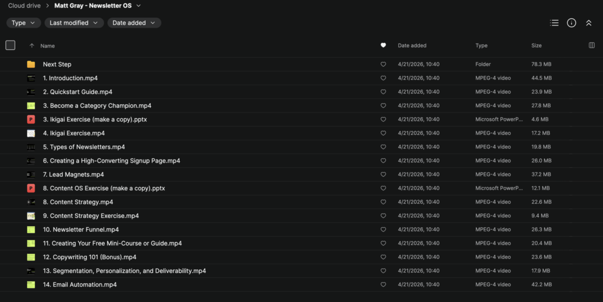Open the Type filter dropdown
Image resolution: width=603 pixels, height=302 pixels.
click(24, 23)
